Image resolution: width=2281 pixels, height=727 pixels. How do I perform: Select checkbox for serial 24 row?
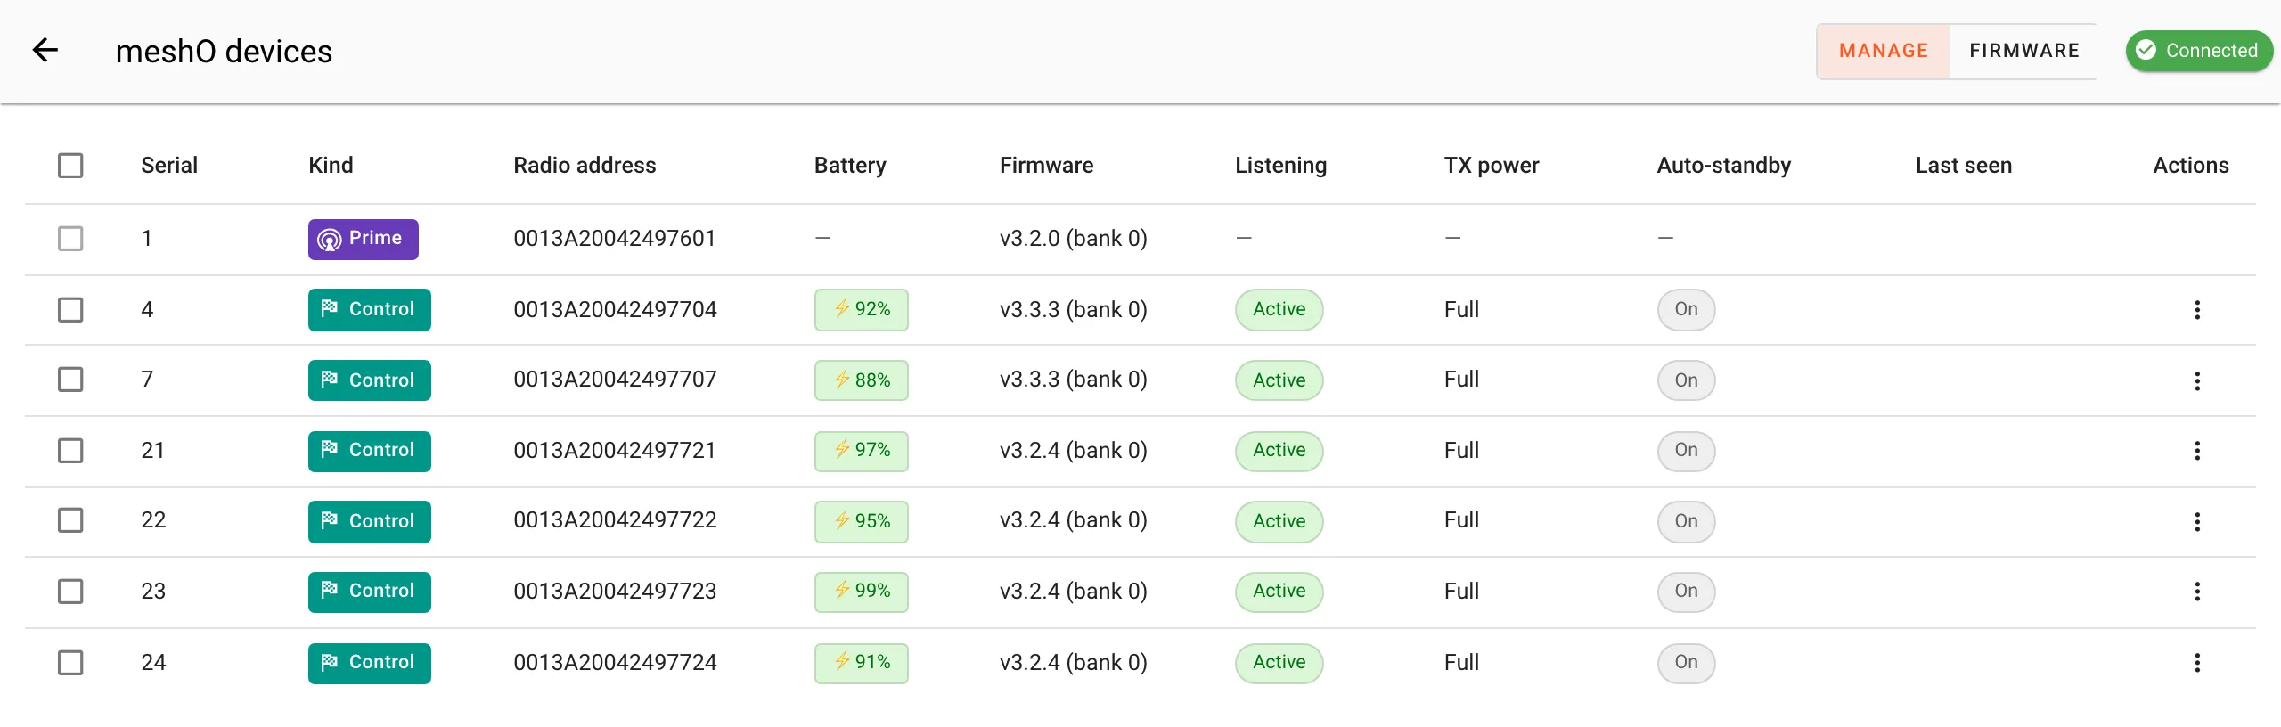point(70,662)
